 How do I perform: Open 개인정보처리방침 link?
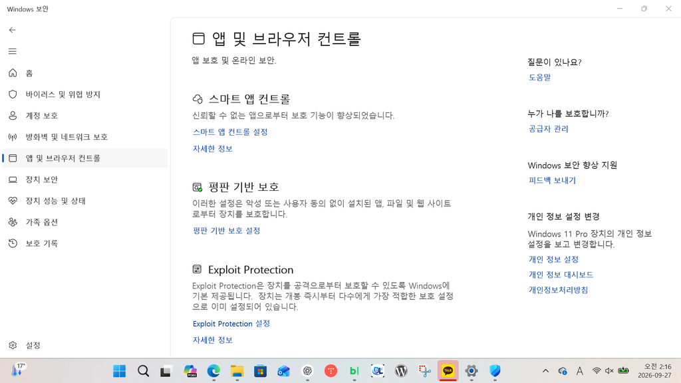[x=558, y=290]
